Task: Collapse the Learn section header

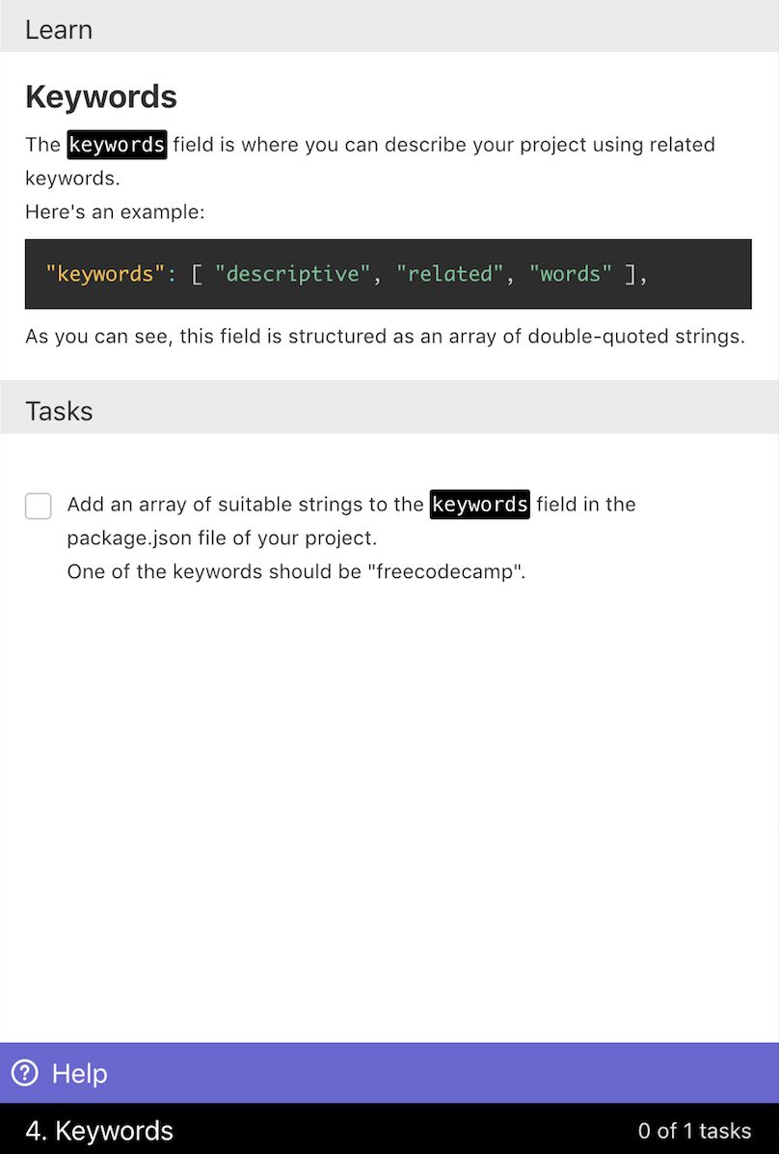Action: [x=59, y=30]
